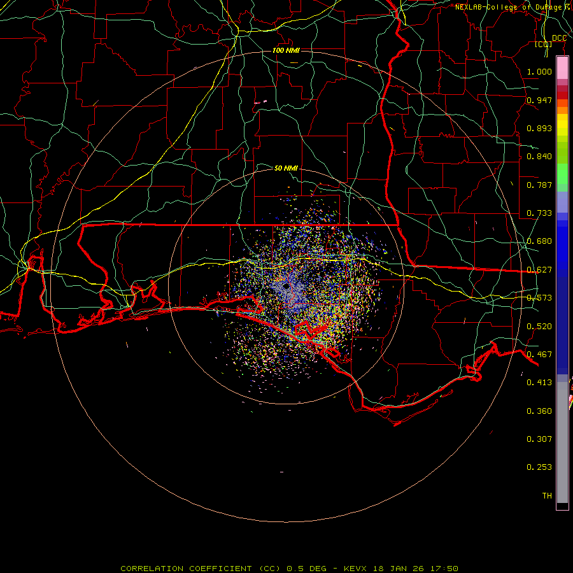The height and width of the screenshot is (573, 573).
Task: Click the 0.787 scale label
Action: pos(539,185)
